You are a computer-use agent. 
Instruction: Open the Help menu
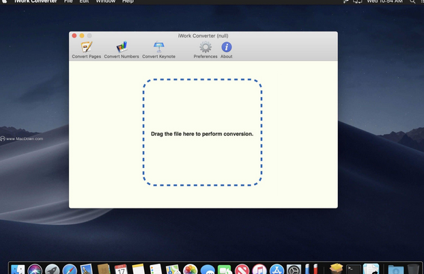[128, 1]
